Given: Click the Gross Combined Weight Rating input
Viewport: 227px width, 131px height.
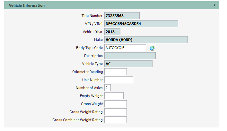Looking at the screenshot, I should [x=116, y=120].
